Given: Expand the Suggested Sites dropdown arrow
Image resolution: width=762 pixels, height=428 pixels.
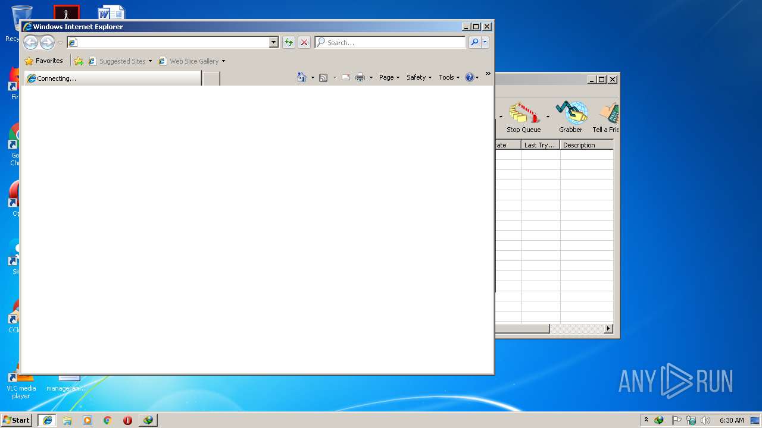Looking at the screenshot, I should pos(150,61).
